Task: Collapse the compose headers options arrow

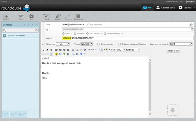Action: click(43, 44)
